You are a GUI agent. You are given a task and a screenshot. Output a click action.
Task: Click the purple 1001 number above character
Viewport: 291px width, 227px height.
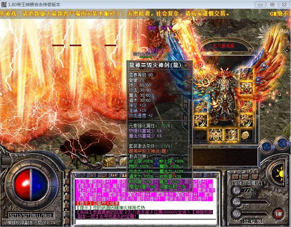tap(155, 50)
